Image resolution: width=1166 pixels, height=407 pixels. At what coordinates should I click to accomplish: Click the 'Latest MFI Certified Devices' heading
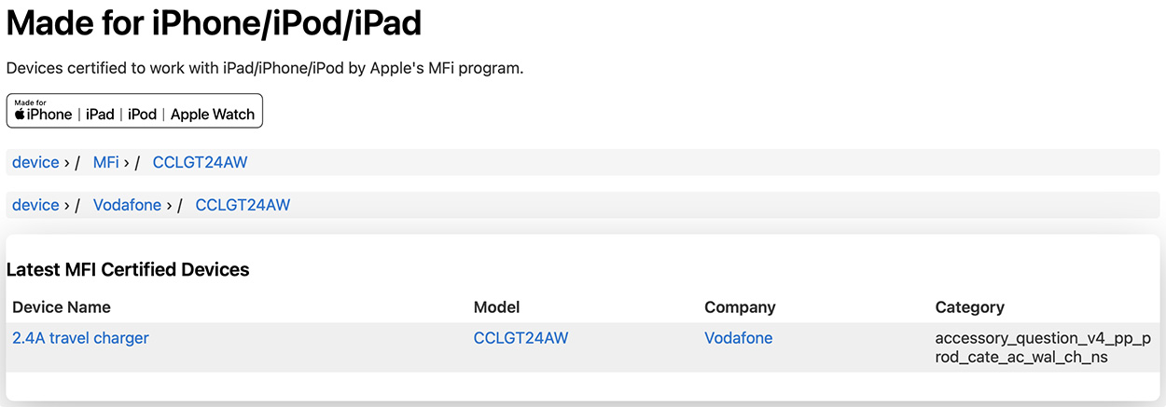[x=128, y=270]
